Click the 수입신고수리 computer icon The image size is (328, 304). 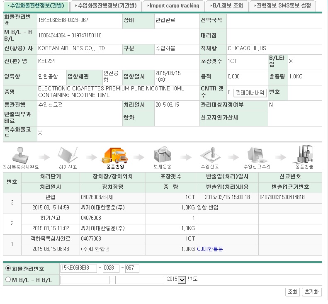pos(257,155)
